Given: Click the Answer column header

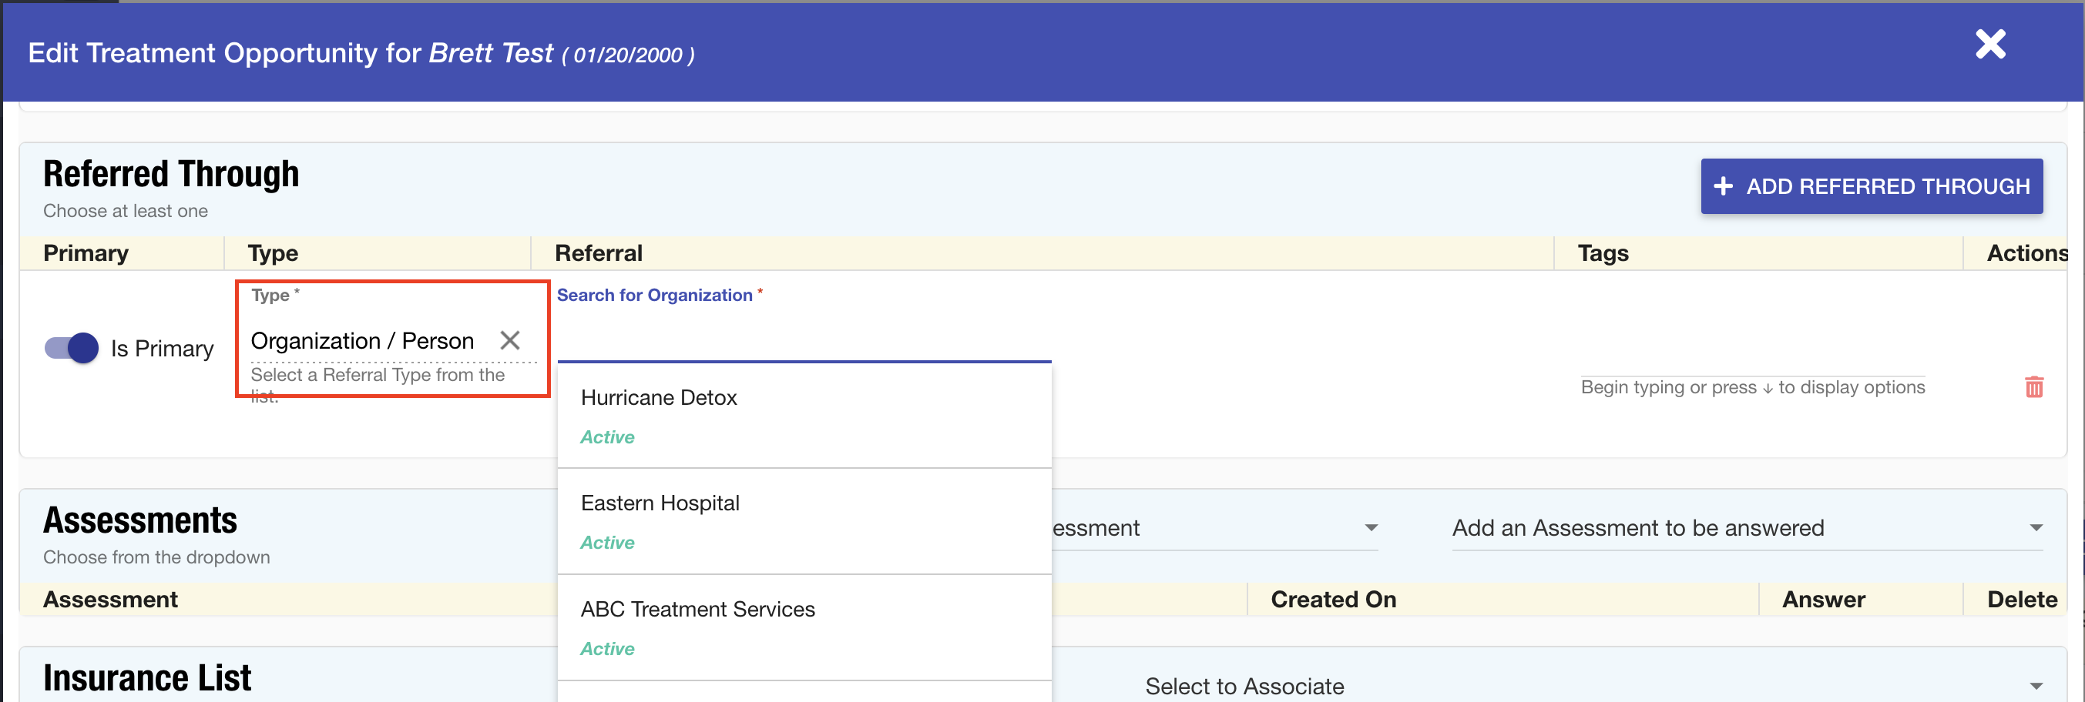Looking at the screenshot, I should tap(1823, 600).
